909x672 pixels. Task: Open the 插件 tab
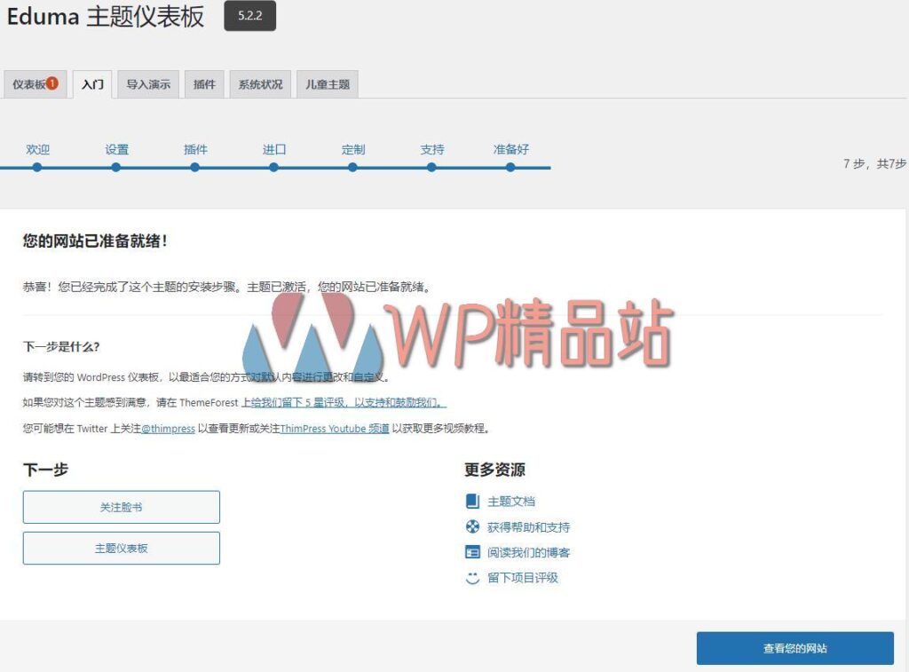[x=204, y=85]
